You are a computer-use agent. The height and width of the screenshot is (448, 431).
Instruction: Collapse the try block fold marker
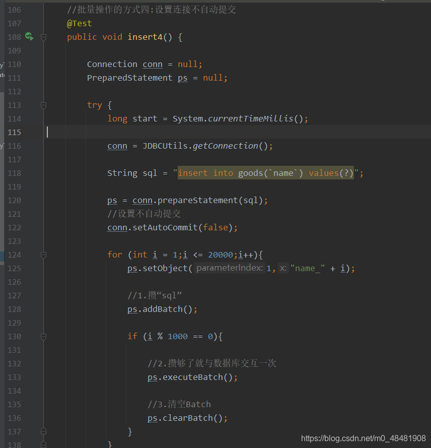pyautogui.click(x=43, y=105)
